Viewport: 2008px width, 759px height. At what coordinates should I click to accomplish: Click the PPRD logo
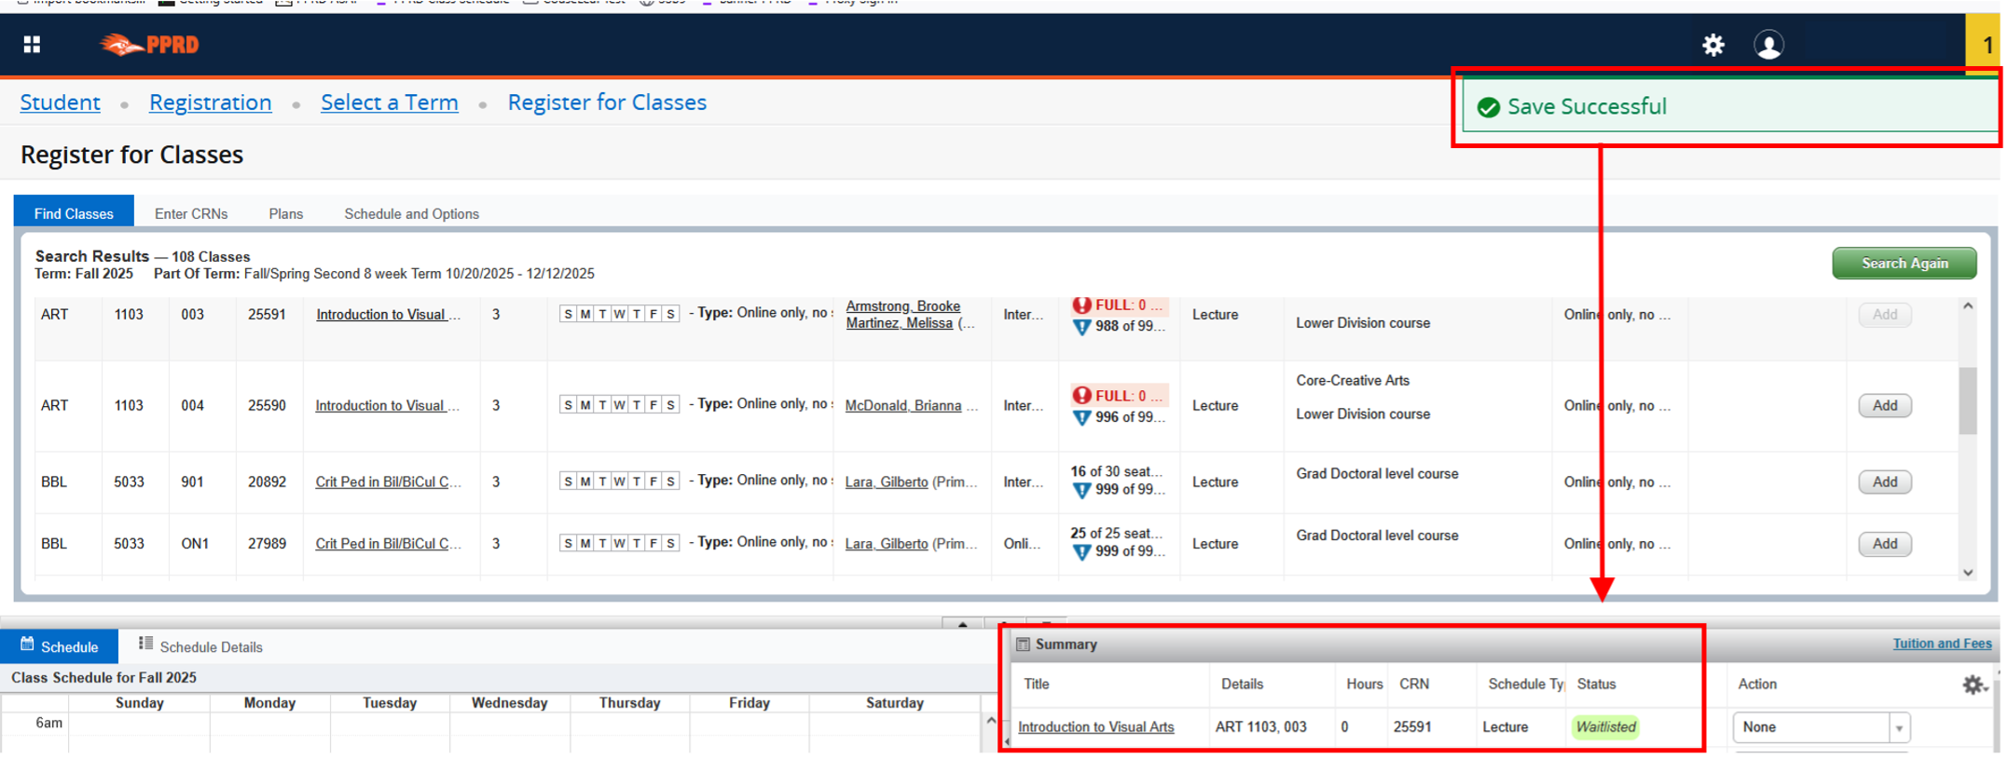tap(150, 45)
